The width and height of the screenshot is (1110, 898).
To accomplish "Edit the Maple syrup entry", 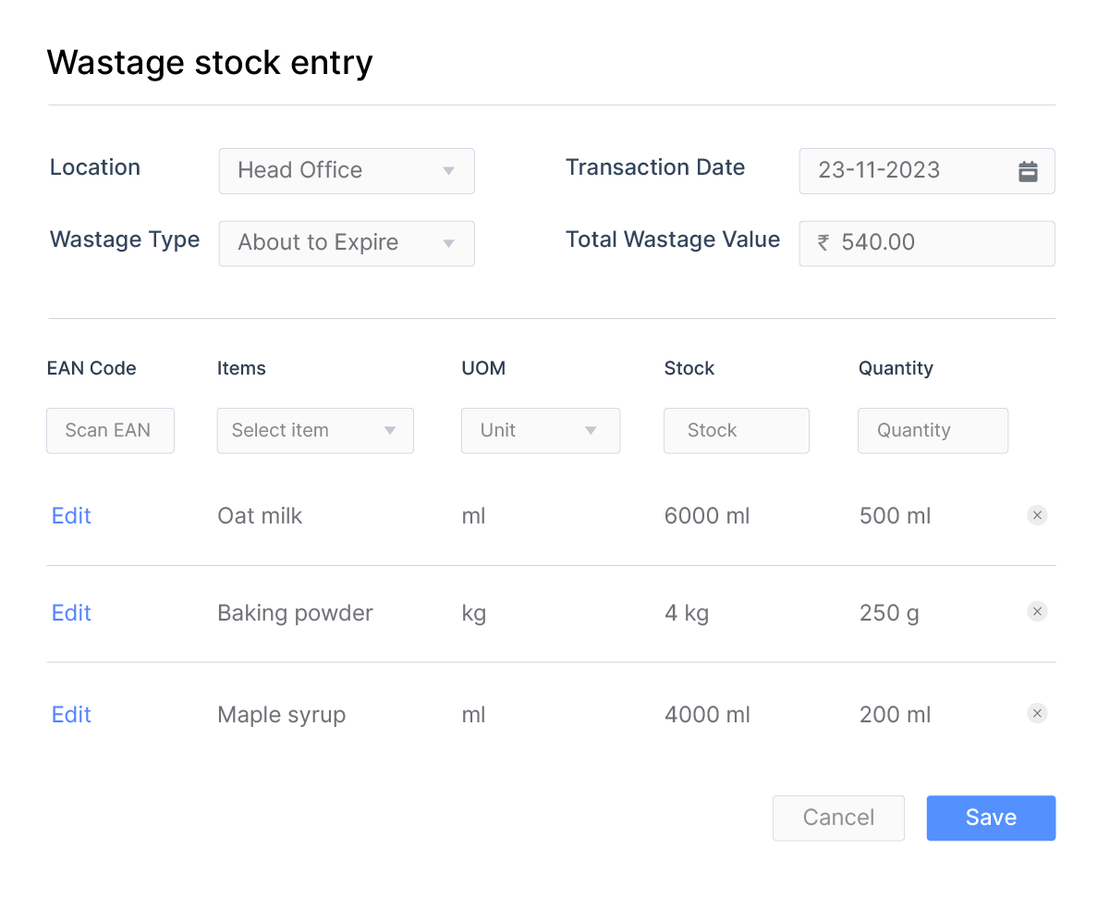I will (71, 715).
